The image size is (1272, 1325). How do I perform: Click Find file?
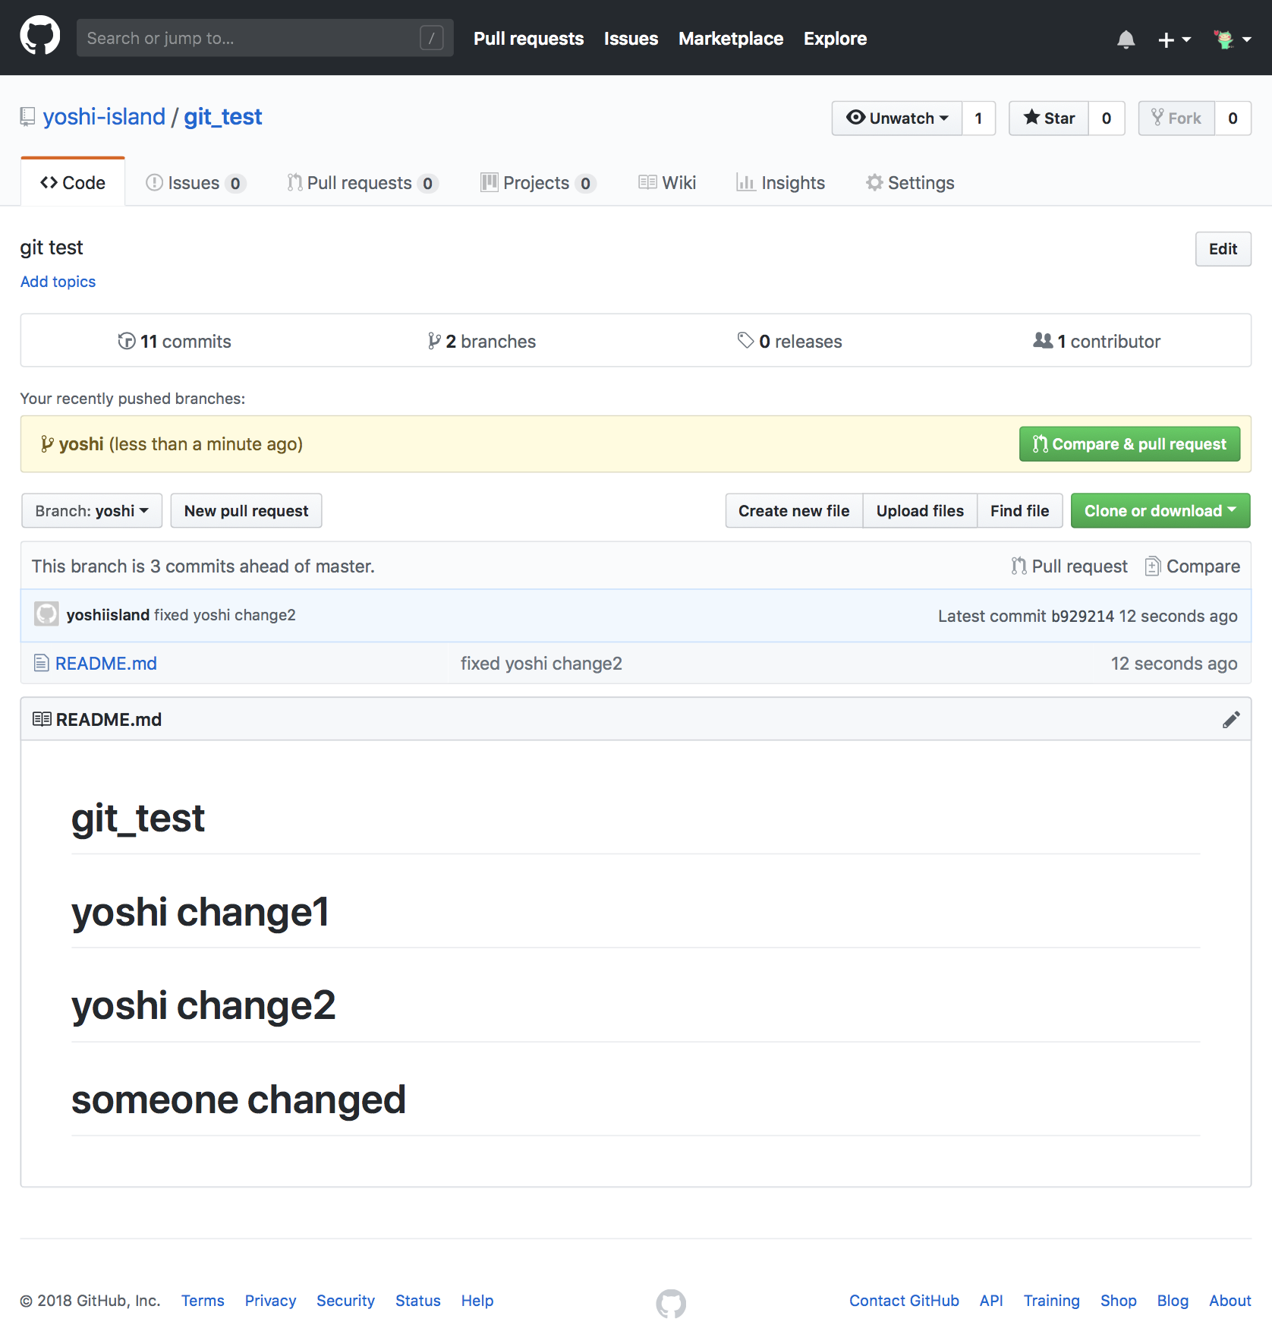(x=1019, y=511)
